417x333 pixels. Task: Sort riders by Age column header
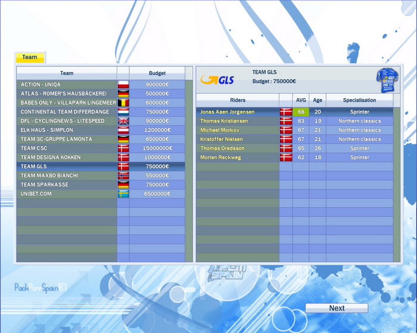click(x=318, y=100)
